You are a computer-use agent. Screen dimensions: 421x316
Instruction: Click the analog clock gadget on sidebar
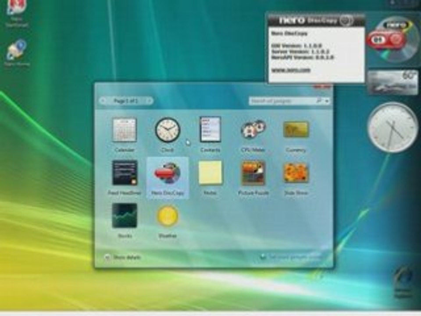click(392, 128)
